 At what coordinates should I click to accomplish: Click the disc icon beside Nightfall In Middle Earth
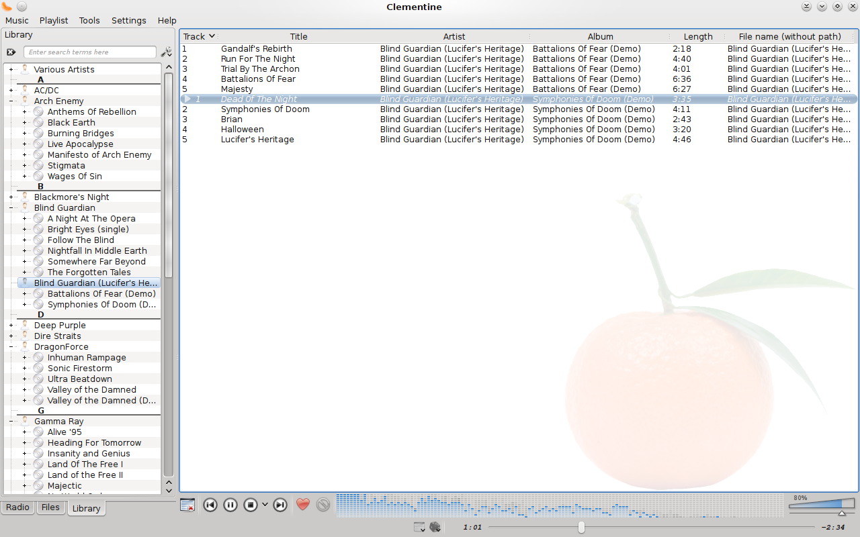click(x=38, y=250)
